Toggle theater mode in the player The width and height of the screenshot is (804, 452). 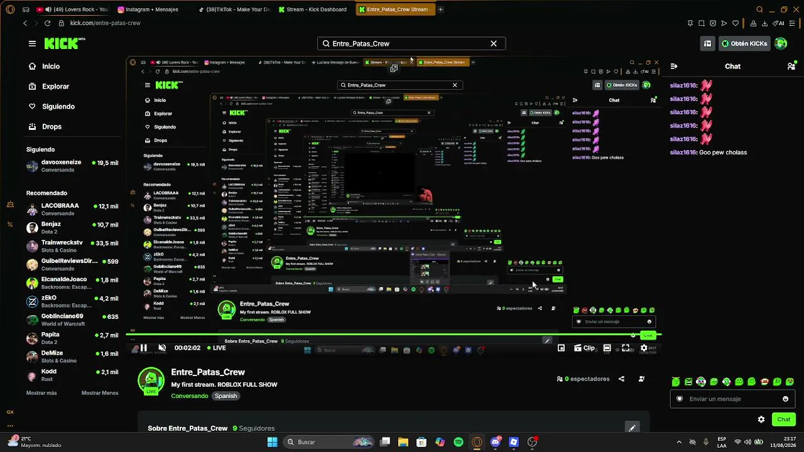pyautogui.click(x=607, y=348)
